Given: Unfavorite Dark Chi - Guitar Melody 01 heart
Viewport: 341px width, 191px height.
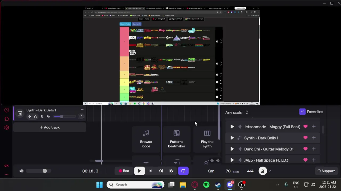Looking at the screenshot, I should tap(305, 149).
